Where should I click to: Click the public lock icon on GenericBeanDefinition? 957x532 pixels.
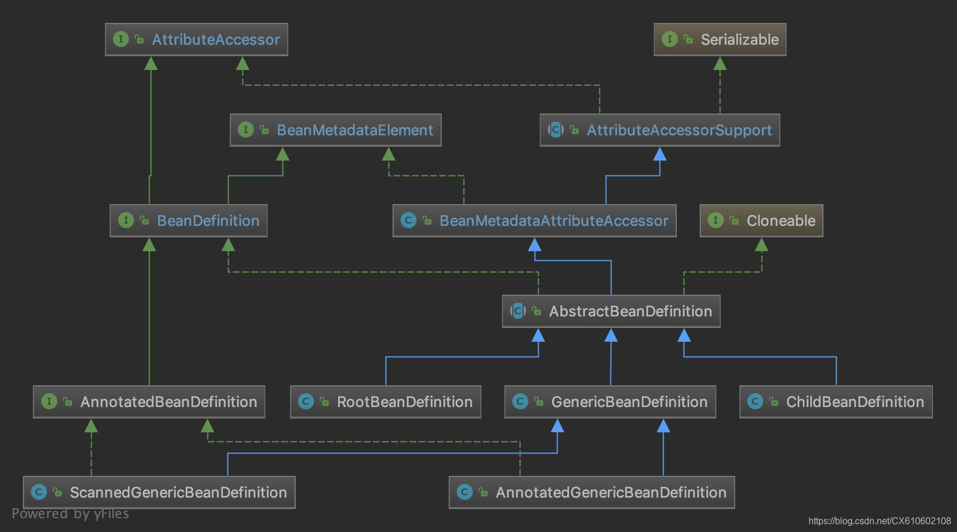coord(539,401)
